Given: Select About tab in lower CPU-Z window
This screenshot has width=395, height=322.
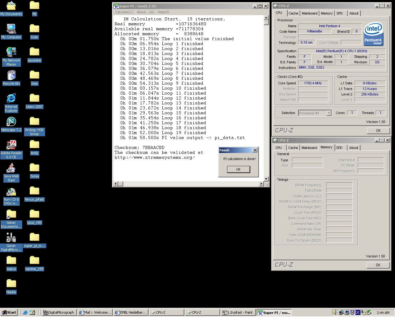Looking at the screenshot, I should click(x=354, y=148).
